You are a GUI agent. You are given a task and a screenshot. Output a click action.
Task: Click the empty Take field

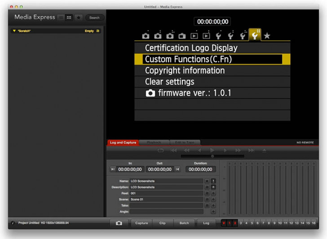click(x=166, y=205)
